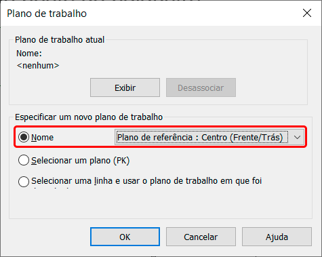Screen dimensions: 322x257
Task: Open the Plano de referência combo box
Action: (210, 137)
